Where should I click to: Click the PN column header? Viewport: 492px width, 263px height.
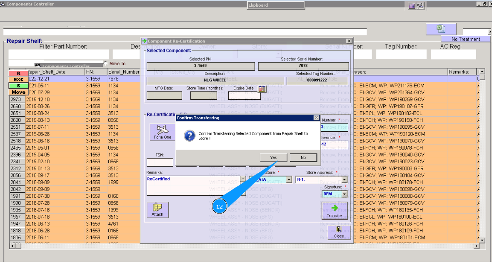(96, 72)
